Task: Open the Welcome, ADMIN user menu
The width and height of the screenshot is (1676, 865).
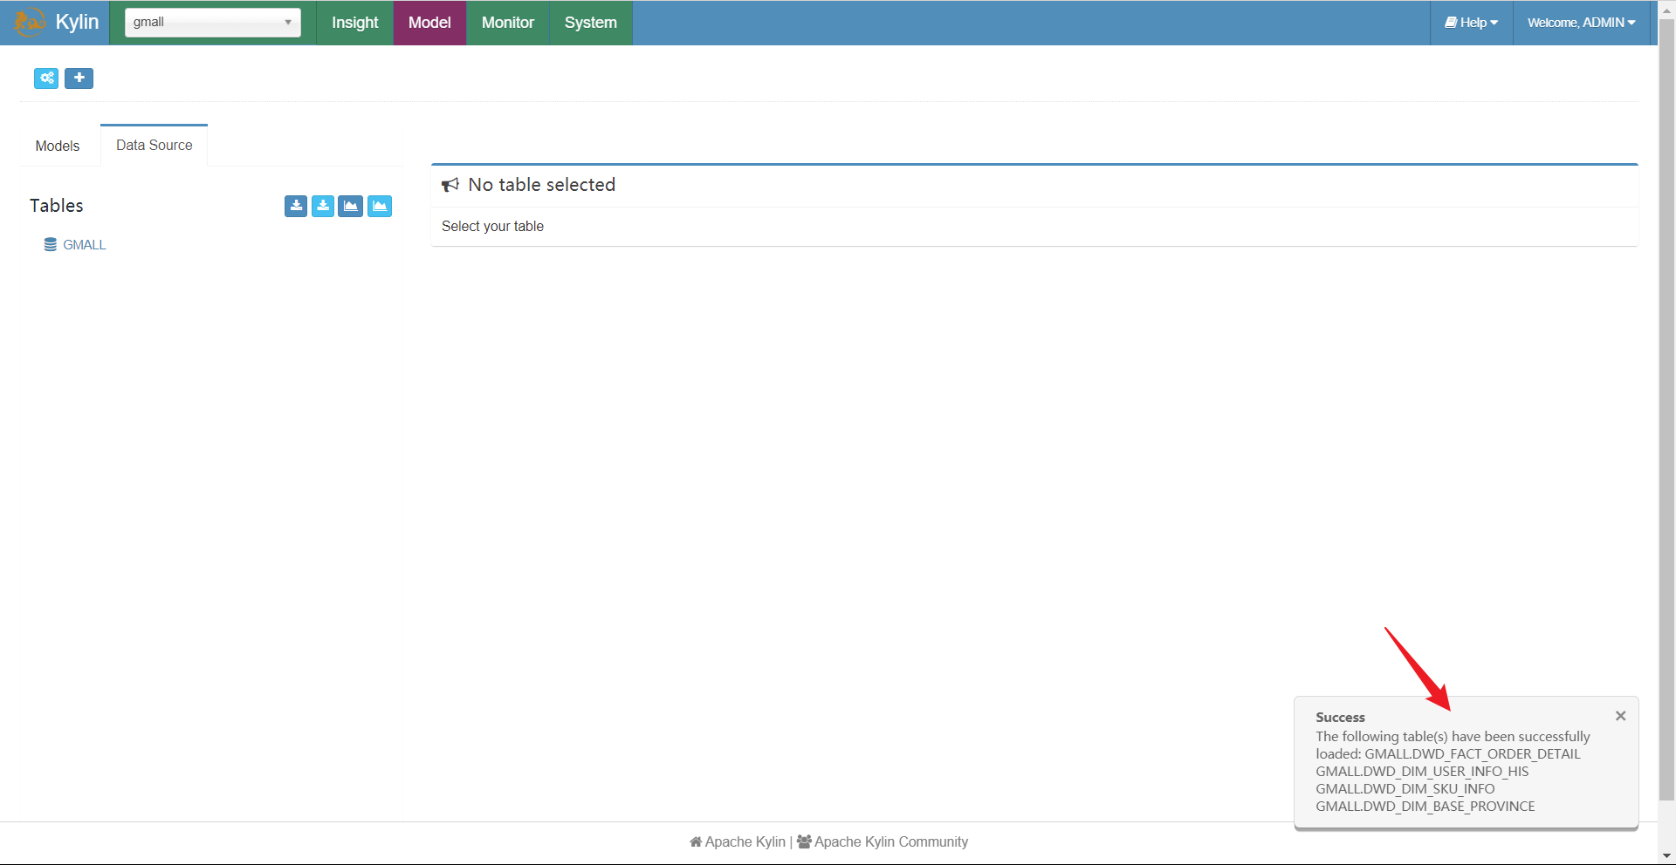Action: [1581, 23]
